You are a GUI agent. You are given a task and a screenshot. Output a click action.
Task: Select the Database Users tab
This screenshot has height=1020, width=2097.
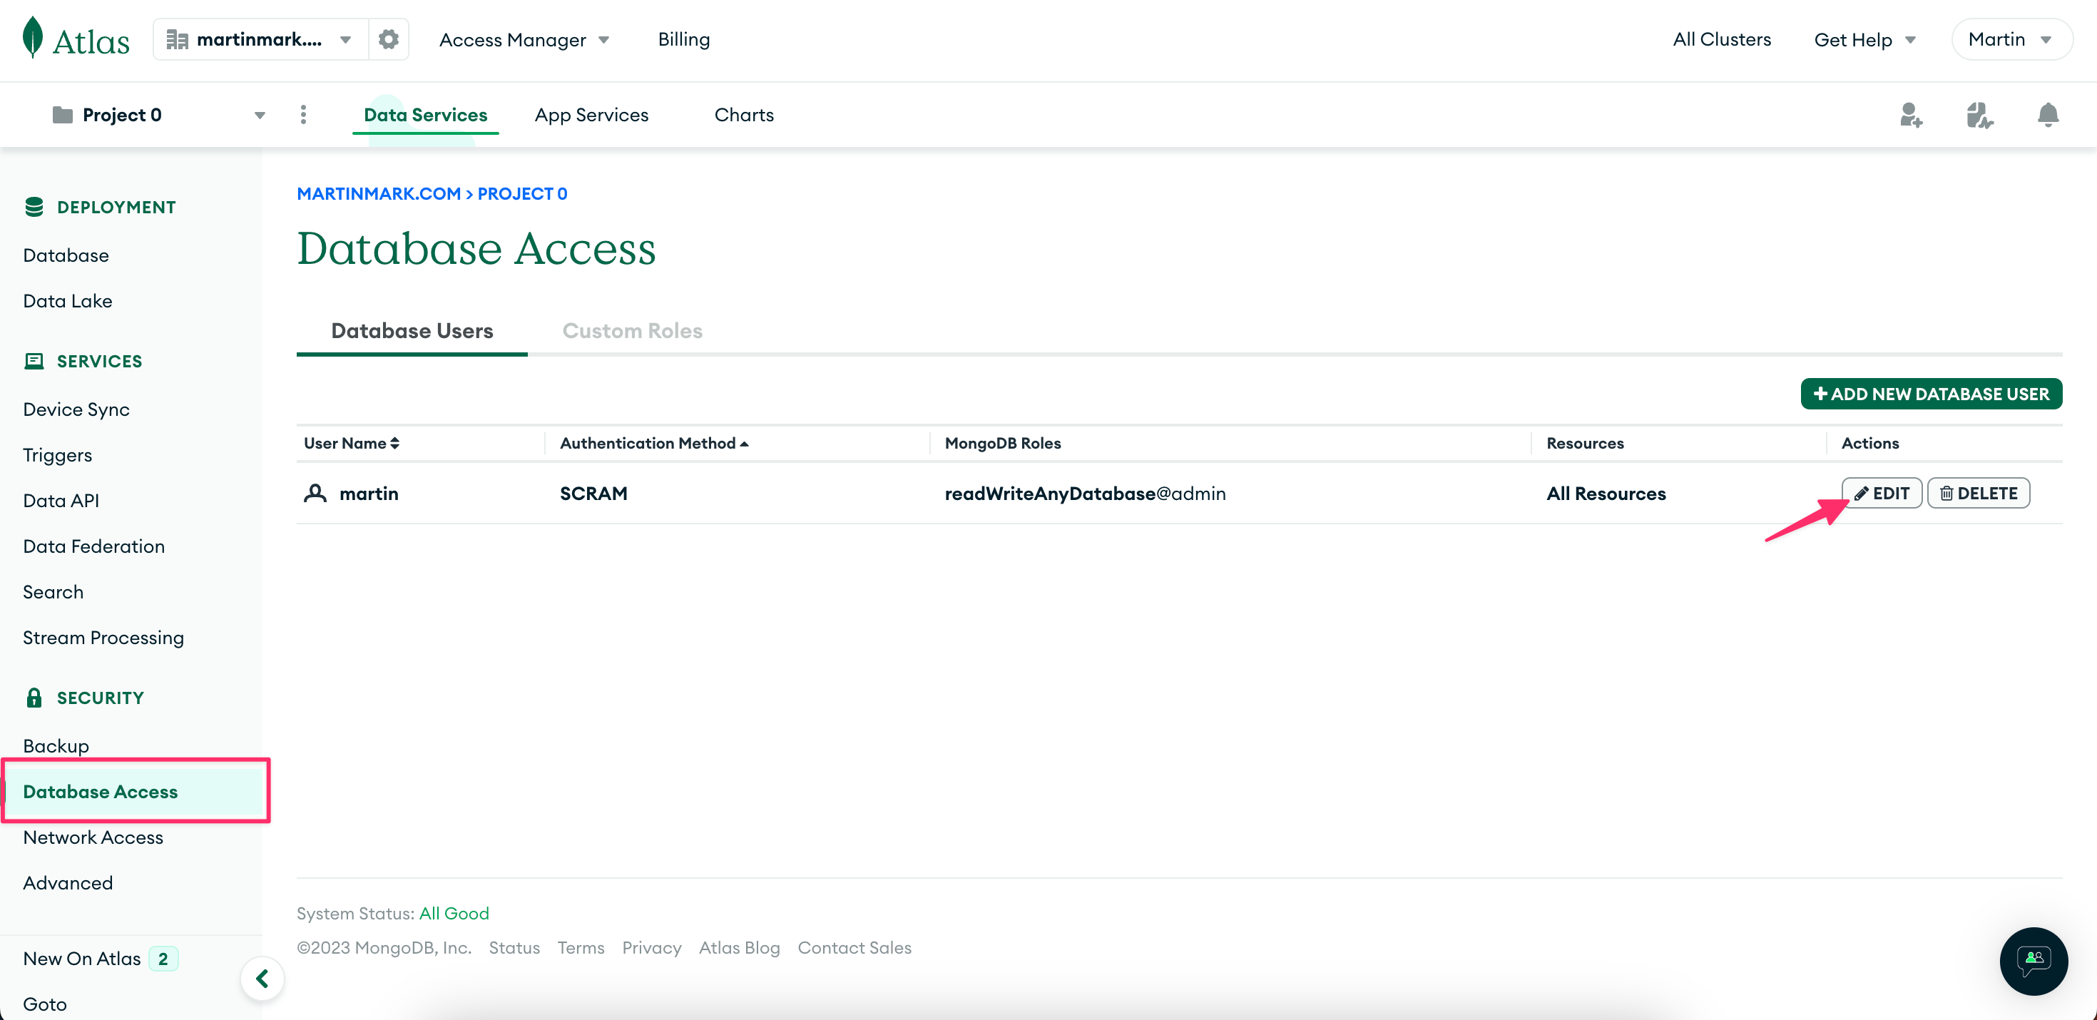(412, 330)
